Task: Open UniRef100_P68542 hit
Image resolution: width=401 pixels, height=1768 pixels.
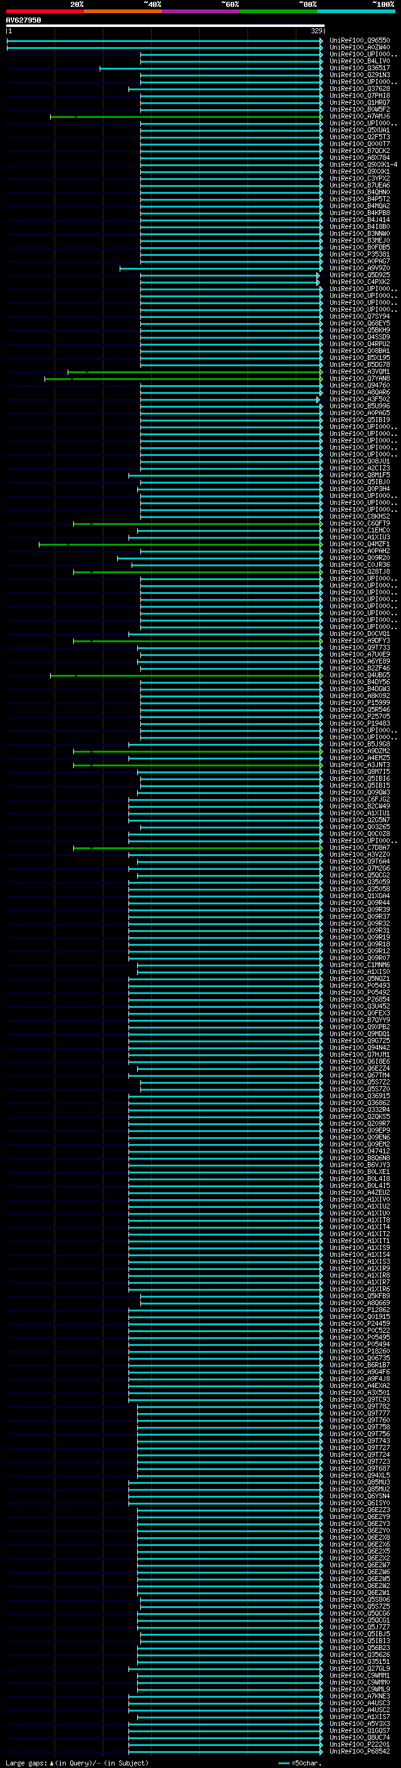Action: coord(360,1752)
